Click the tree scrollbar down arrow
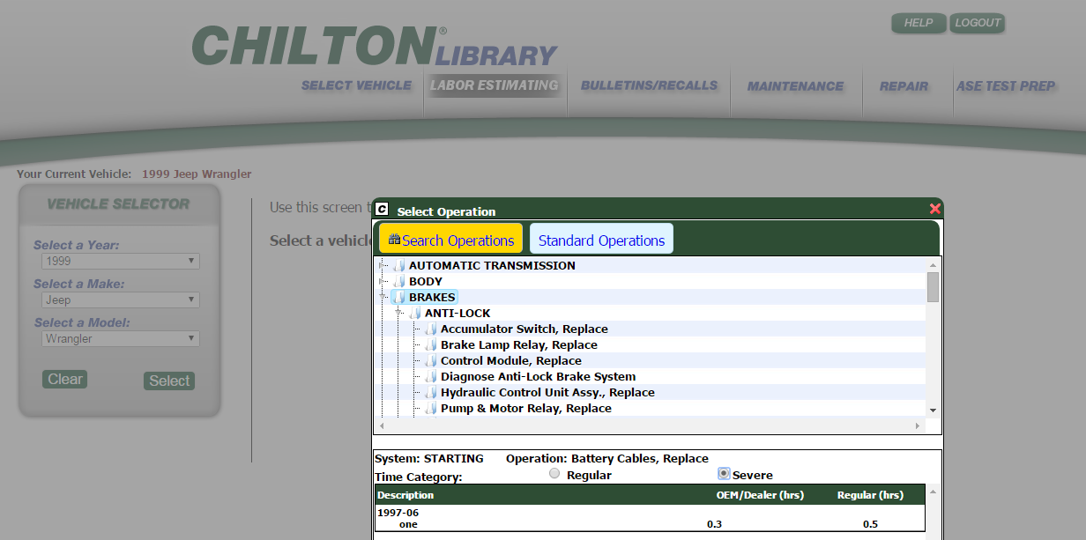This screenshot has width=1086, height=540. pyautogui.click(x=933, y=411)
